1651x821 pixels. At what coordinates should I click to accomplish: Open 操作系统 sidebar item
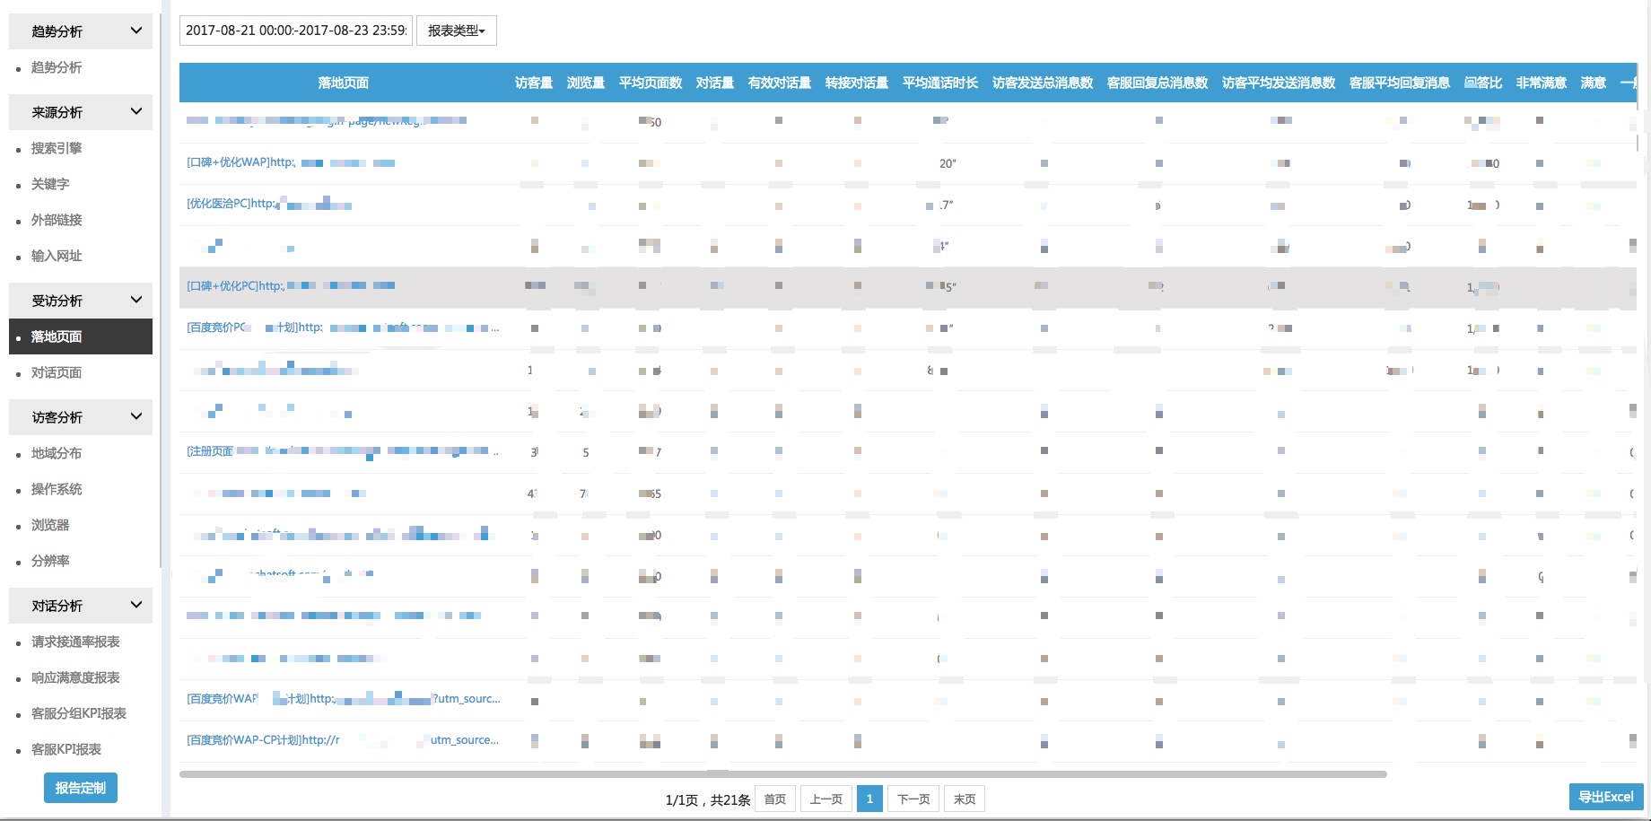[57, 489]
